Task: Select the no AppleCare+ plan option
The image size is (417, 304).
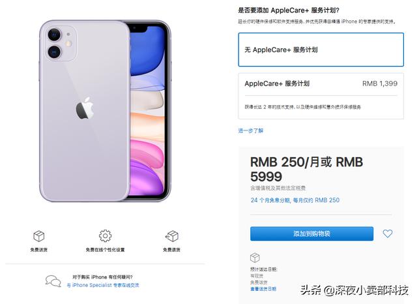Action: [x=321, y=50]
